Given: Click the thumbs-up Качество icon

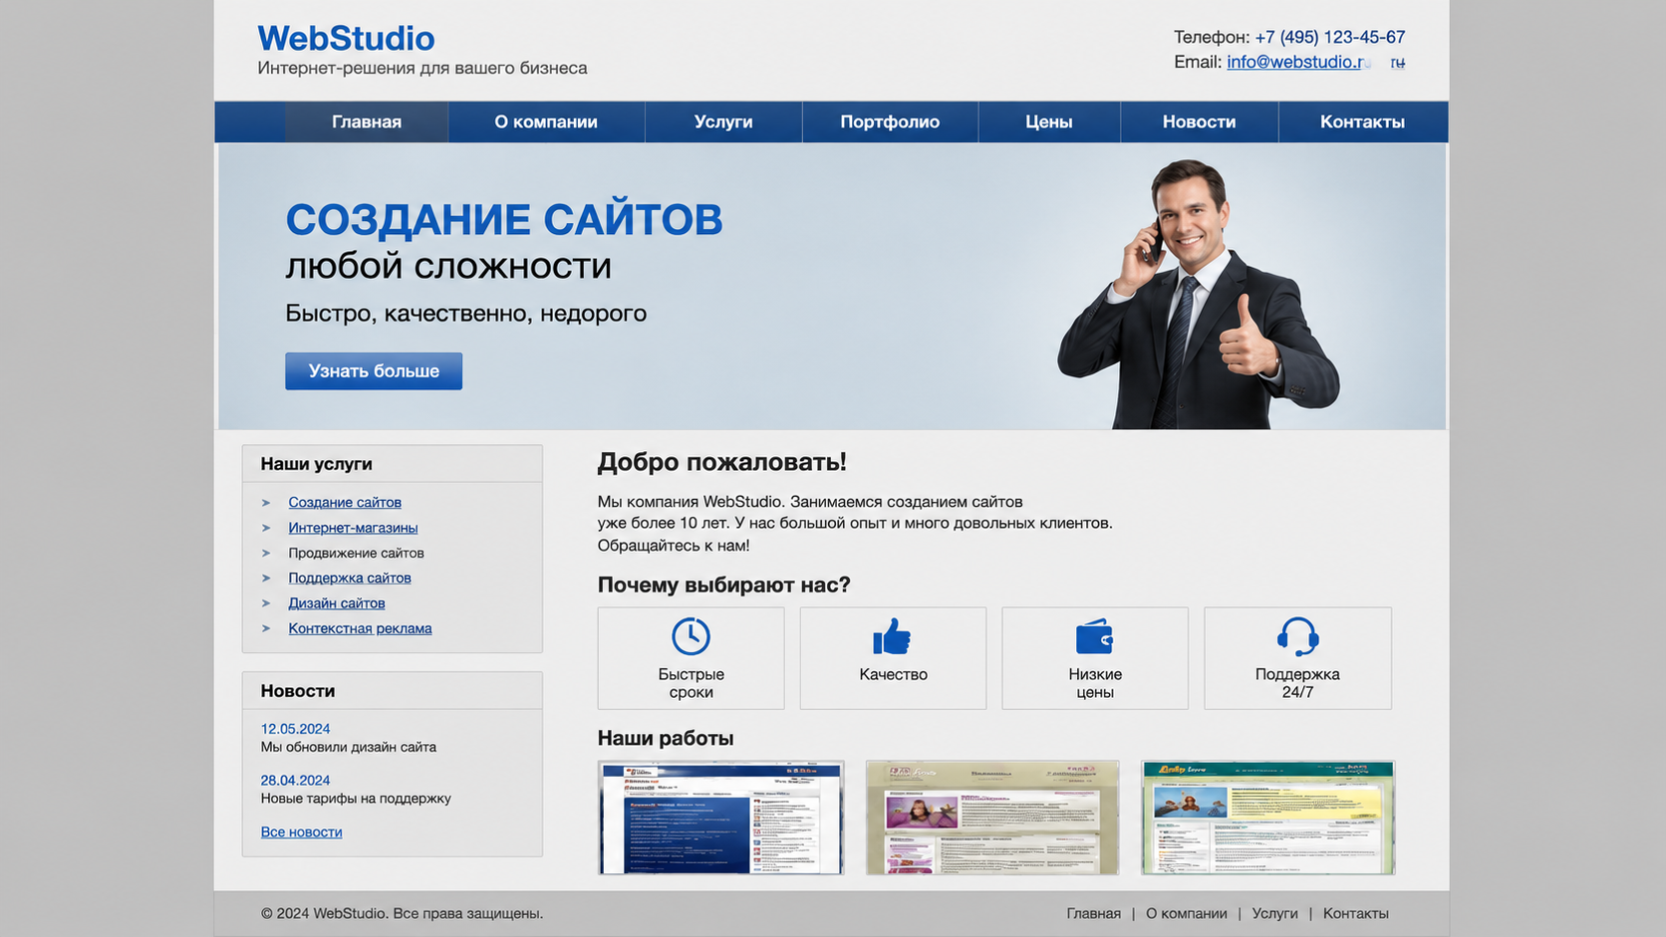Looking at the screenshot, I should 892,636.
